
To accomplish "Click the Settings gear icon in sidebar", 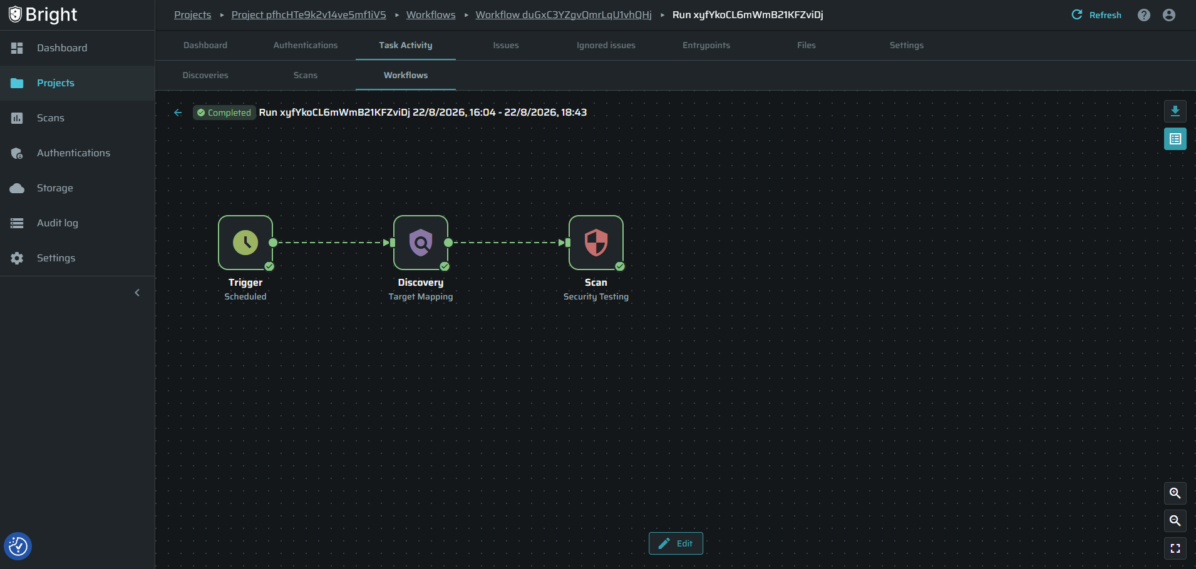I will (x=17, y=258).
